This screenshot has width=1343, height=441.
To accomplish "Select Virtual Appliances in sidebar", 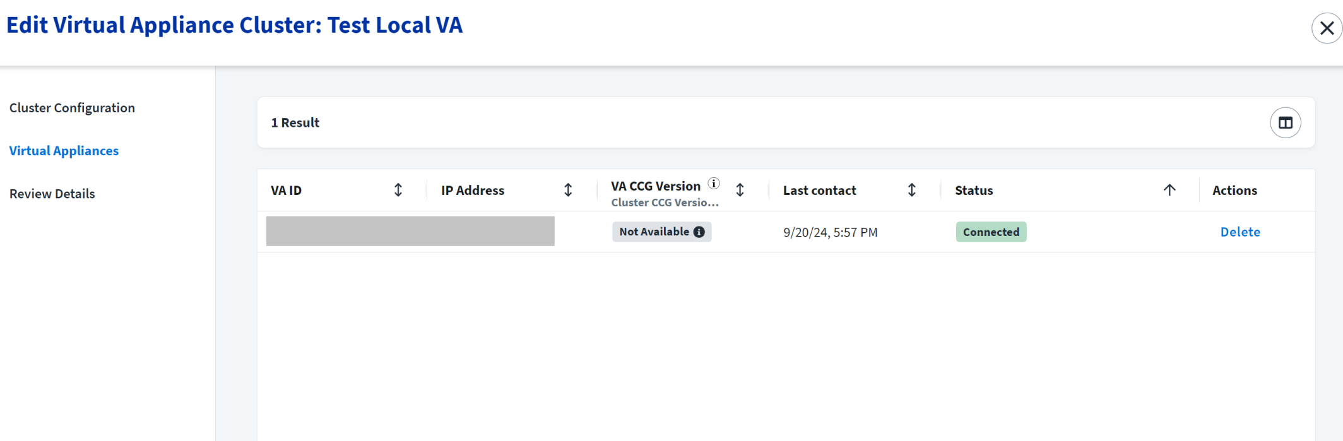I will (64, 151).
